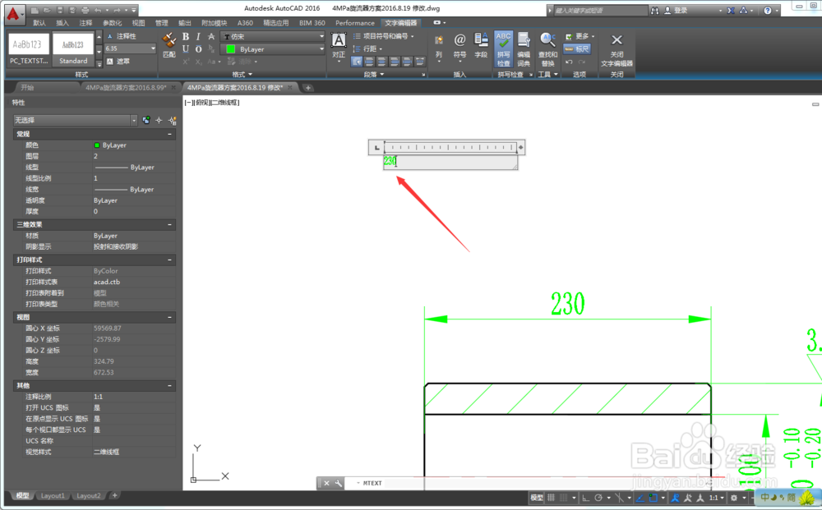
Task: Toggle italic formatting
Action: click(197, 37)
